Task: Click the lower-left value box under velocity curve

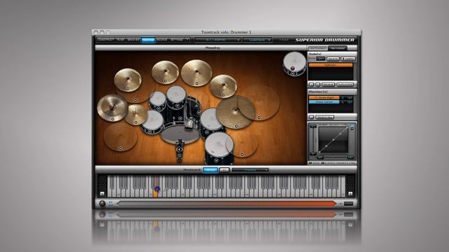Action: (x=320, y=157)
